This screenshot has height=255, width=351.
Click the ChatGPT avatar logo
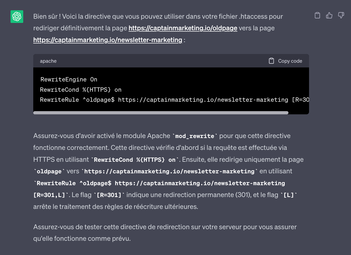point(17,16)
